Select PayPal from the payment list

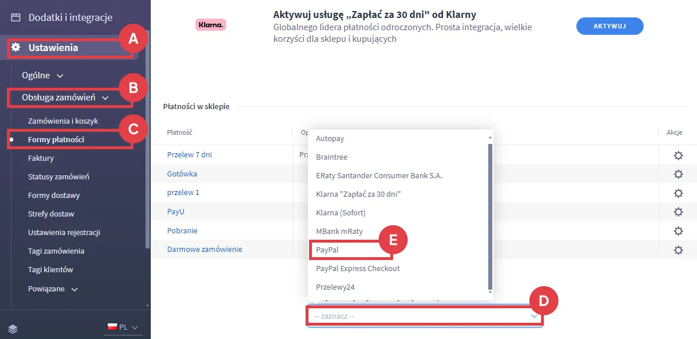coord(328,250)
